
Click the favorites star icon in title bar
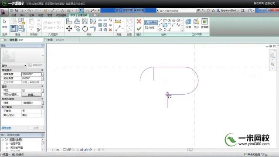pyautogui.click(x=213, y=10)
